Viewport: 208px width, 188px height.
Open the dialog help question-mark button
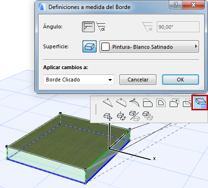[x=176, y=5]
